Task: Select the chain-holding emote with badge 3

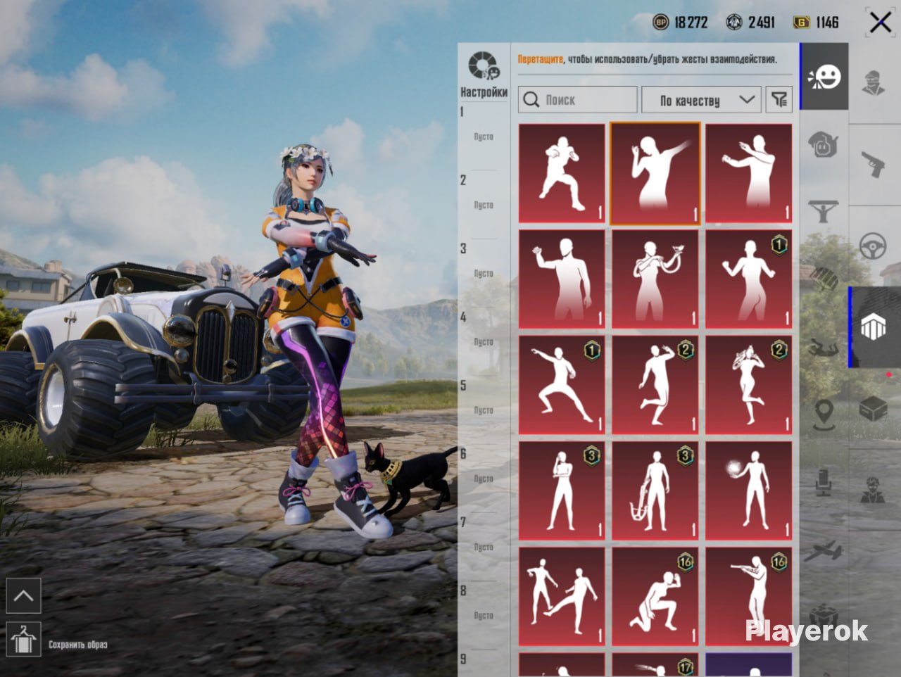Action: click(x=655, y=491)
